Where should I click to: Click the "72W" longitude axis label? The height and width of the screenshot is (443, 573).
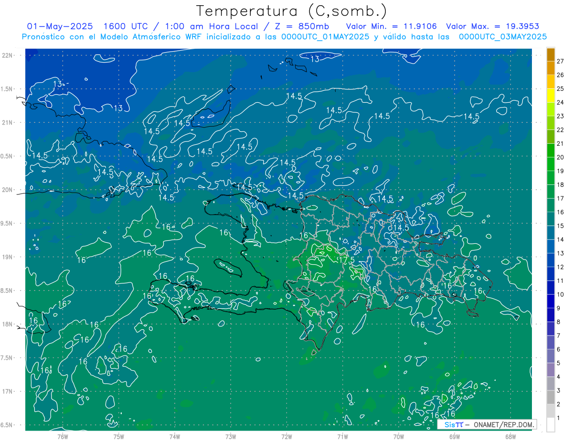286,437
